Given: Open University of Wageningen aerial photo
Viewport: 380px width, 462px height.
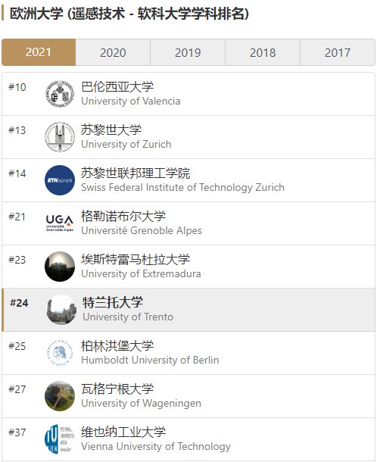Looking at the screenshot, I should pos(60,396).
